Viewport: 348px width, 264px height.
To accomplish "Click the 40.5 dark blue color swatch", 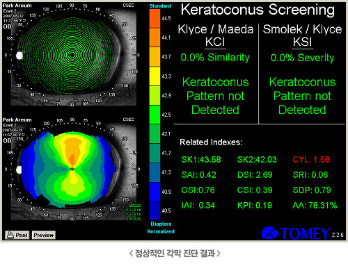I will point(155,211).
